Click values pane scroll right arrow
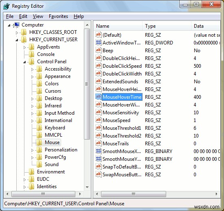Image resolution: width=224 pixels, height=211 pixels. click(x=217, y=194)
